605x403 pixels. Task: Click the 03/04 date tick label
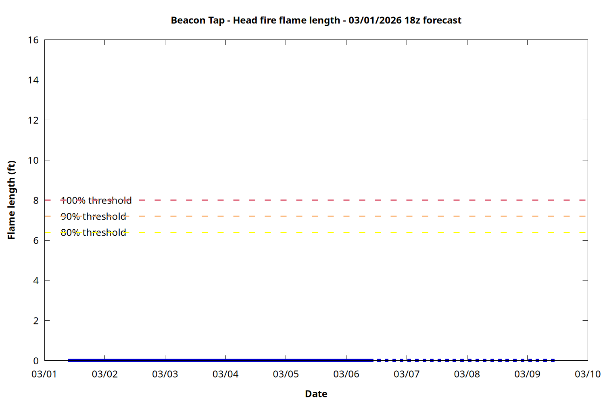pos(225,374)
